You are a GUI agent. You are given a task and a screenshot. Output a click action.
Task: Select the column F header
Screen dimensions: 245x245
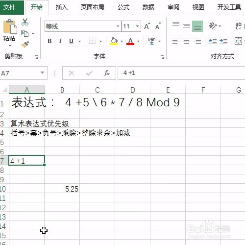click(203, 90)
